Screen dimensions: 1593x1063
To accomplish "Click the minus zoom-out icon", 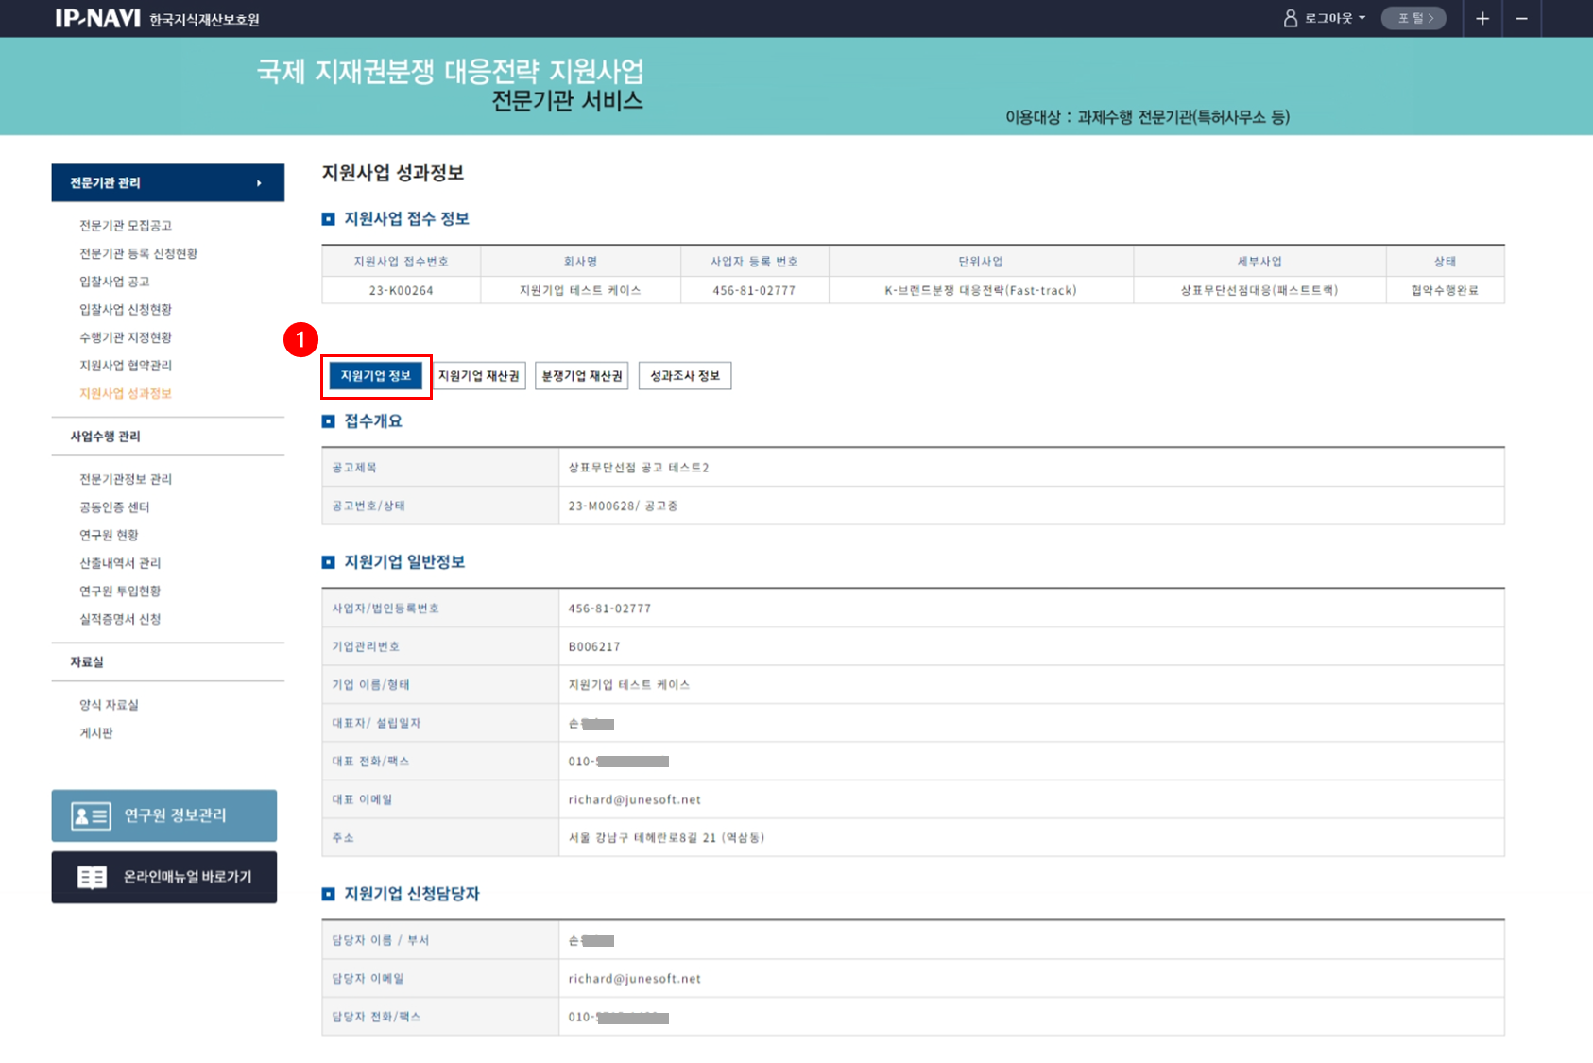I will [x=1521, y=19].
